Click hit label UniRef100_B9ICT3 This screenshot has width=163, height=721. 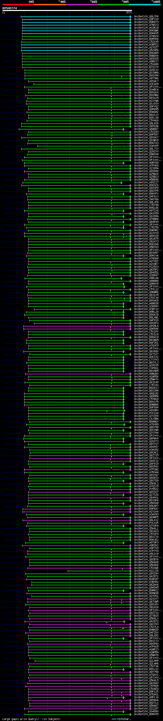point(146,641)
